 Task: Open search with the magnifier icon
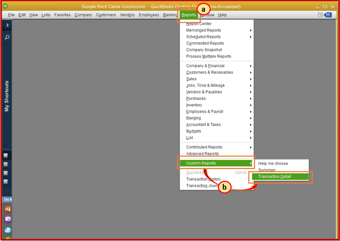[7, 37]
